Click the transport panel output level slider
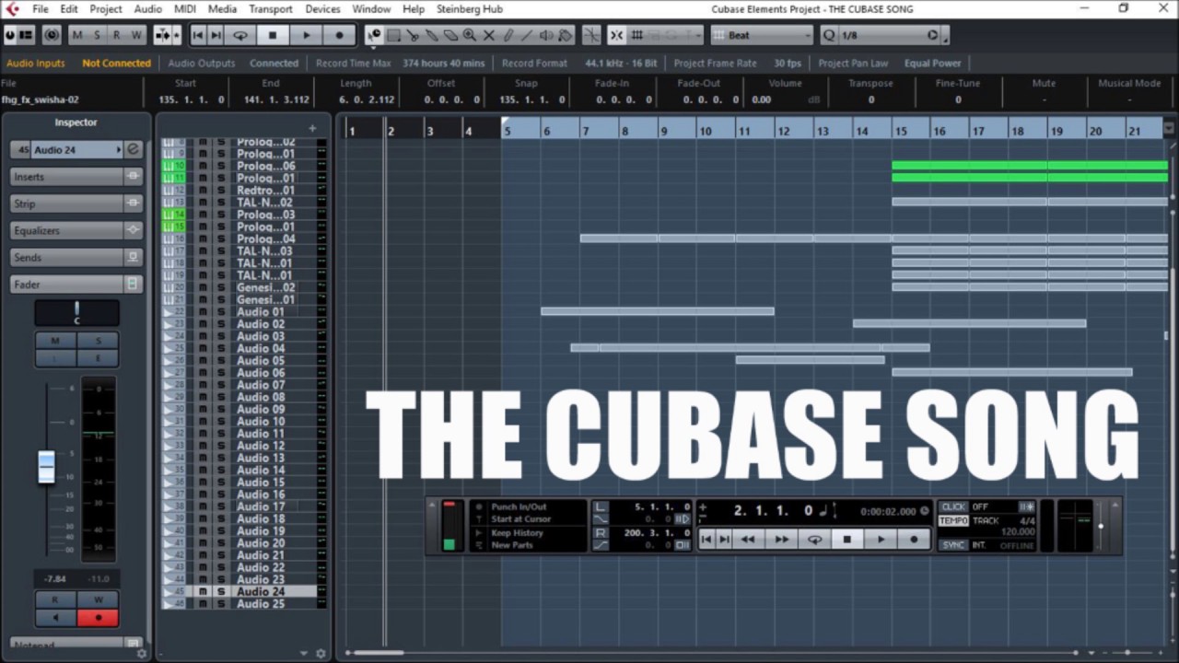 coord(1101,527)
